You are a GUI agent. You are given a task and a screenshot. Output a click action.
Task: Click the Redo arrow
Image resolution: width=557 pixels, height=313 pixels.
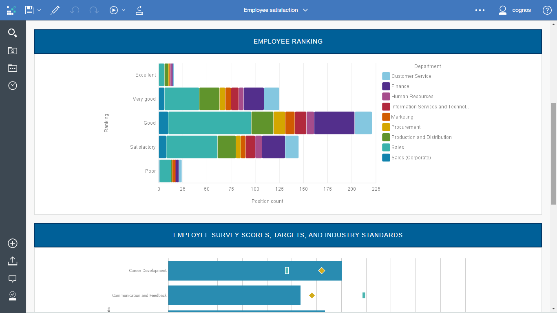[94, 10]
